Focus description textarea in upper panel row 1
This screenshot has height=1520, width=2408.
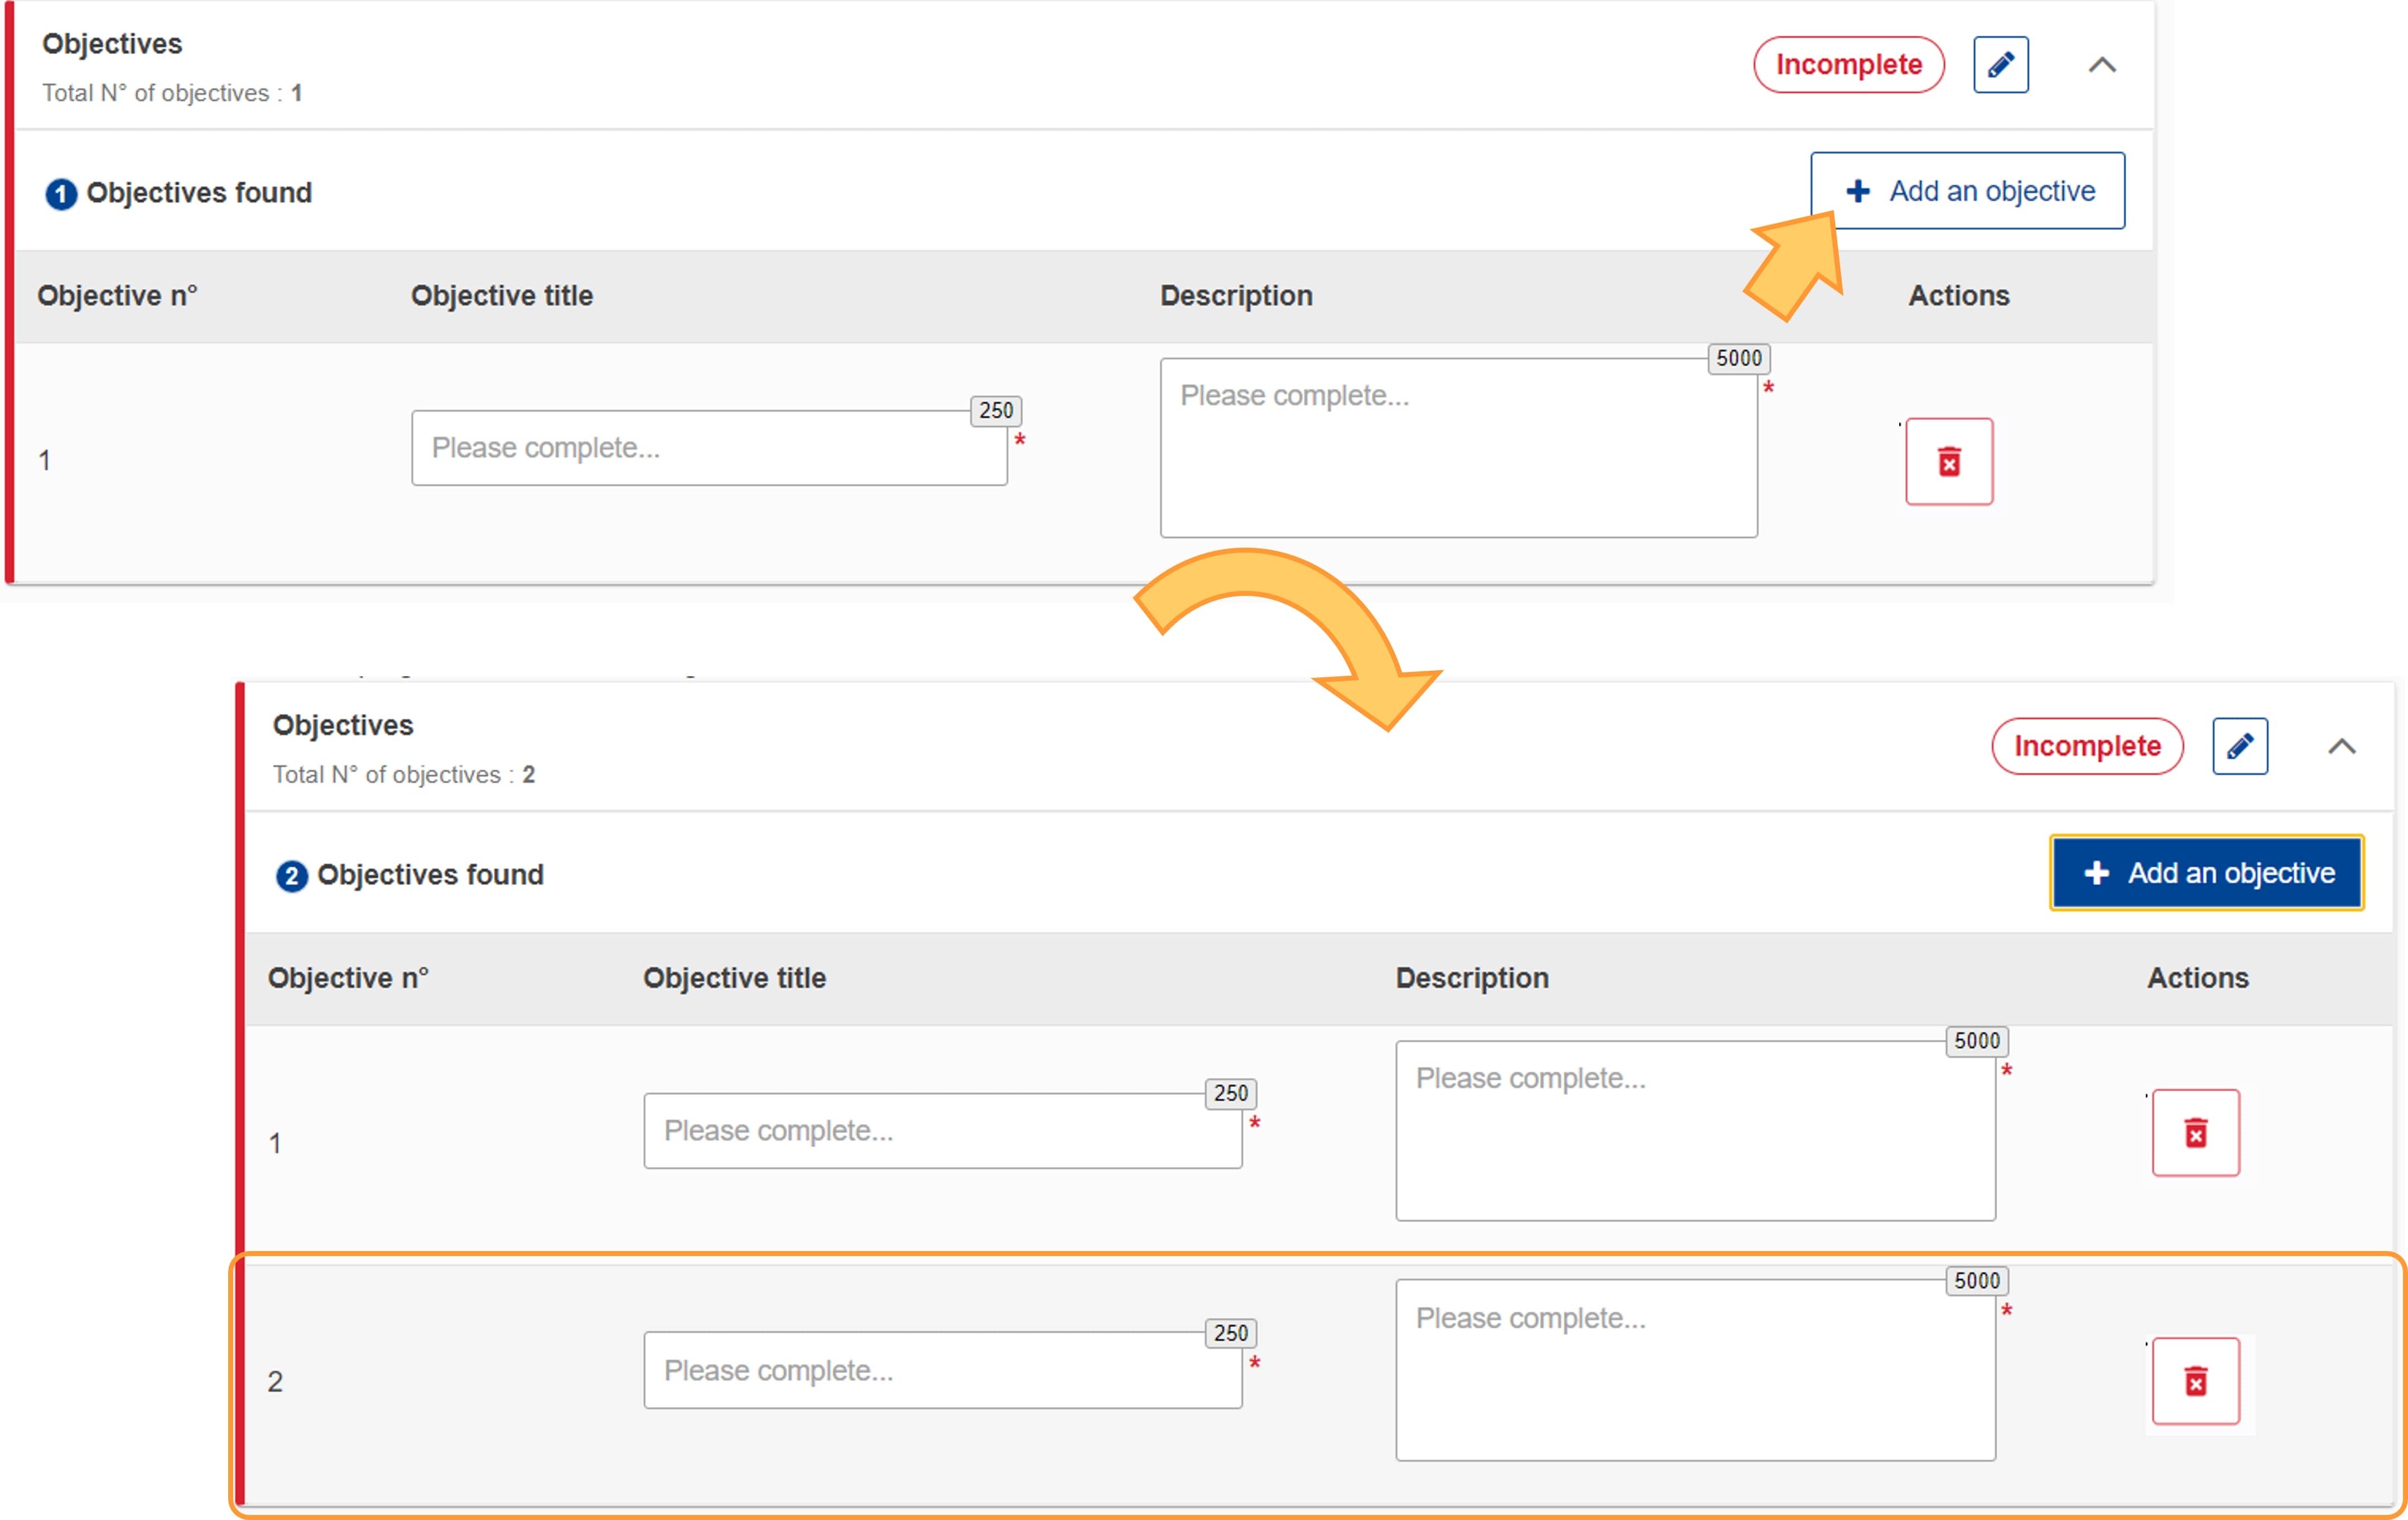click(1458, 447)
